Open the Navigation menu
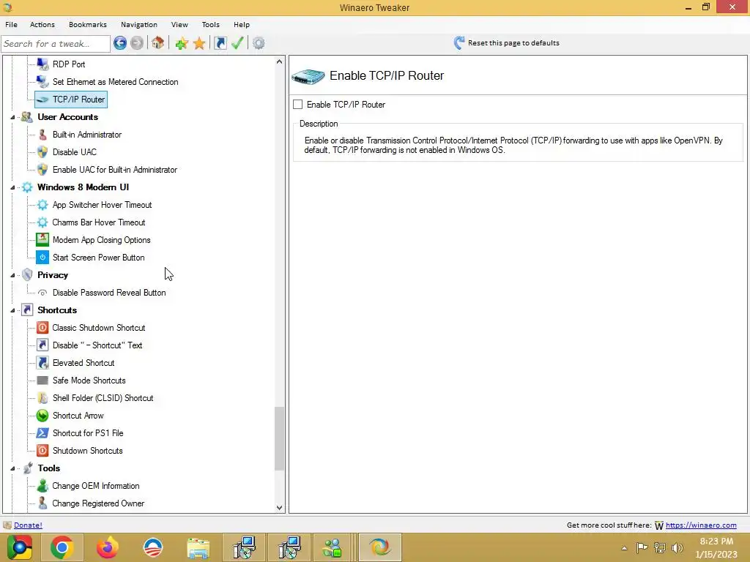750x562 pixels. click(138, 24)
